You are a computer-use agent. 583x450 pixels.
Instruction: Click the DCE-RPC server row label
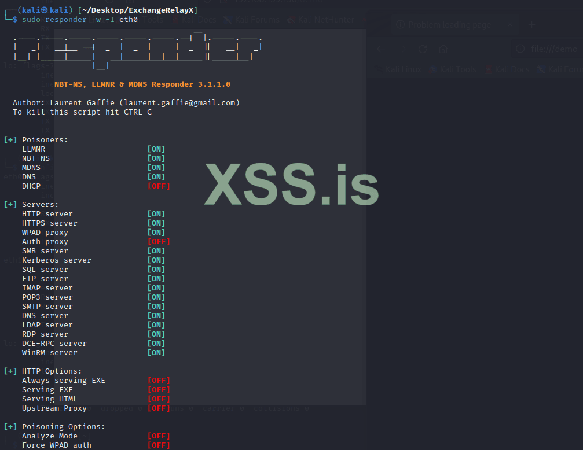(x=54, y=344)
